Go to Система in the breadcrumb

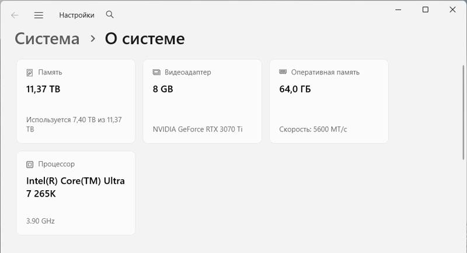[x=47, y=39]
